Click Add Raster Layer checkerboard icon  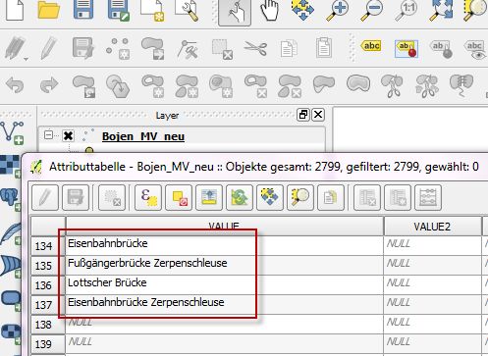tap(11, 166)
